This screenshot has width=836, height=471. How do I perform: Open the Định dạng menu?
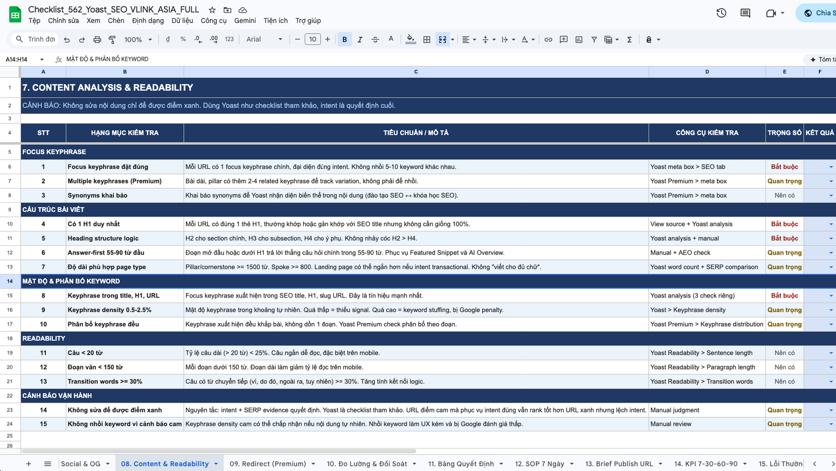[148, 21]
